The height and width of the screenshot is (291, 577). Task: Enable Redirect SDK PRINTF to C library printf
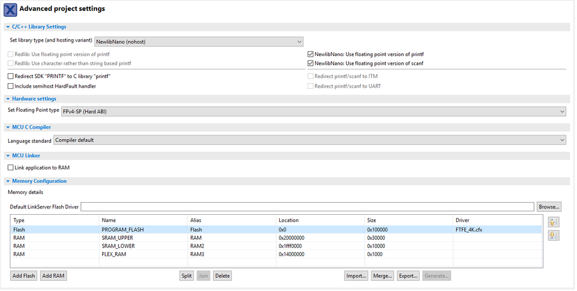click(10, 76)
